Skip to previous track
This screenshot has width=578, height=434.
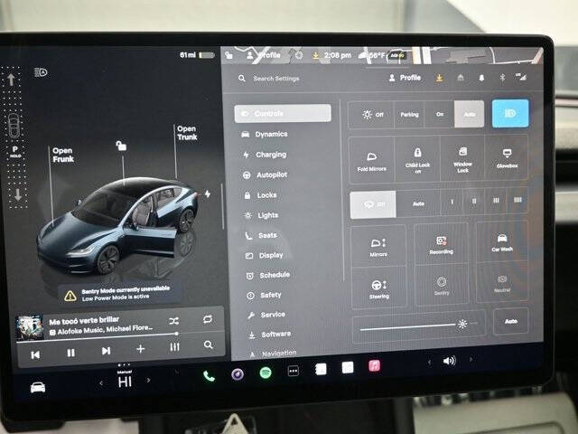coord(35,354)
